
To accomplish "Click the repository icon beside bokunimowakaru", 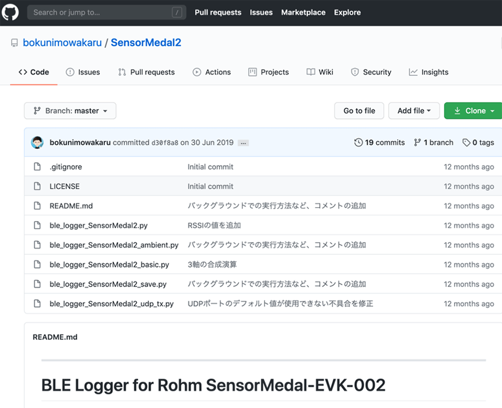I will [15, 43].
